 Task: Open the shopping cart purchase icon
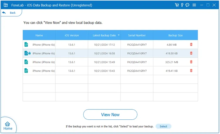(x=177, y=5)
